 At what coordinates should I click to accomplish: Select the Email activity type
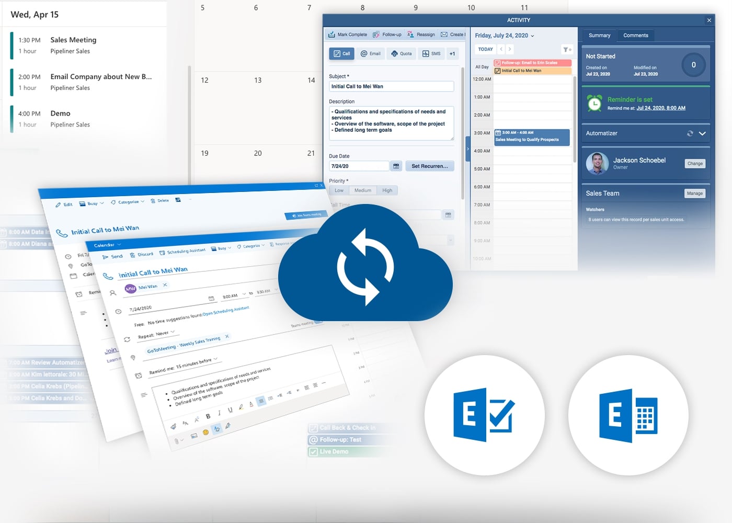371,53
